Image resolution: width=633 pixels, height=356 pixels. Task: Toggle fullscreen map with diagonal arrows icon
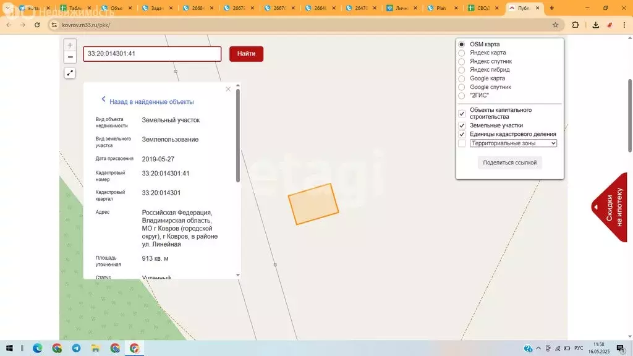click(69, 73)
